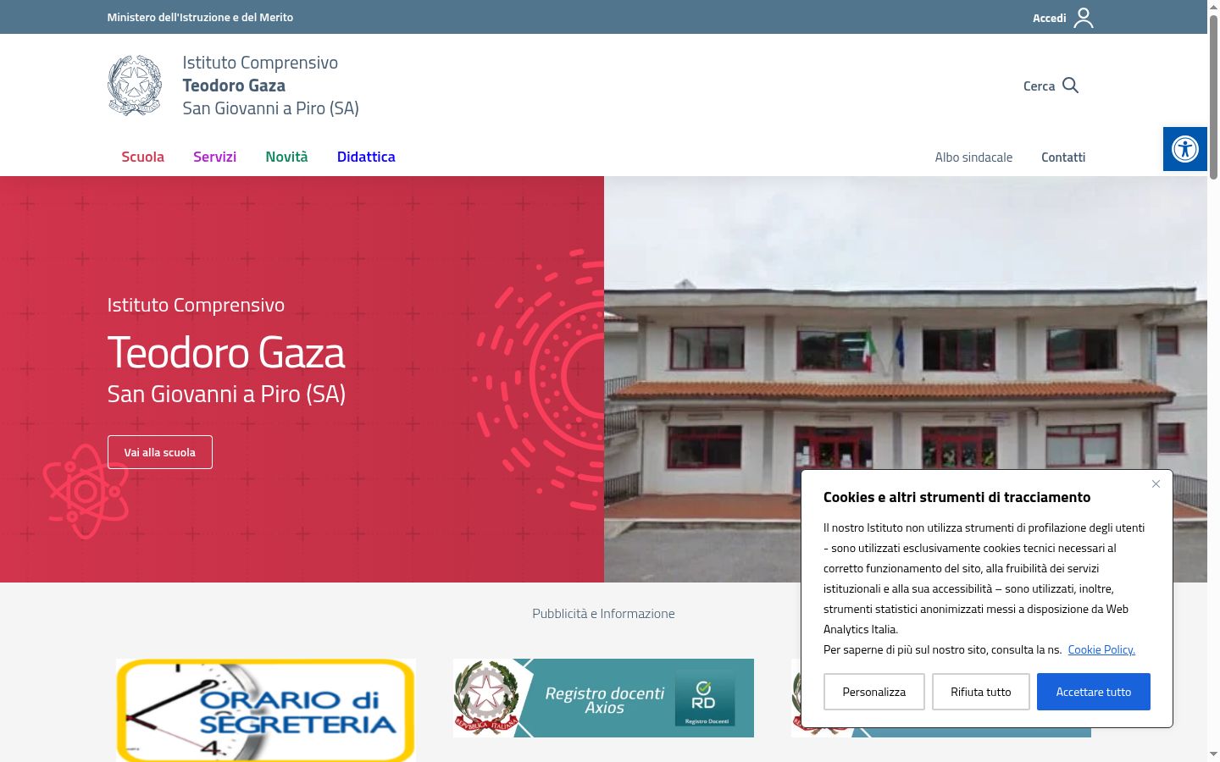Click Ministero dell'Istruzione e del Merito link
The height and width of the screenshot is (762, 1220).
pyautogui.click(x=200, y=17)
